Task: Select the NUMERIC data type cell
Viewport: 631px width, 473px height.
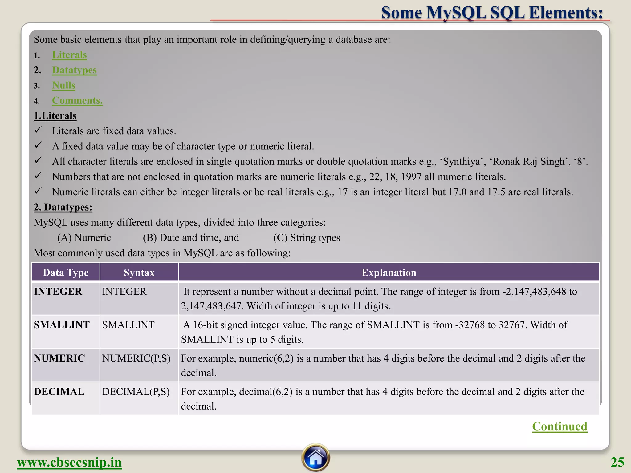Action: (59, 358)
